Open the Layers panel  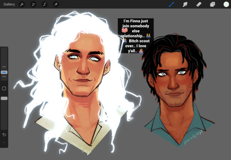(x=213, y=4)
